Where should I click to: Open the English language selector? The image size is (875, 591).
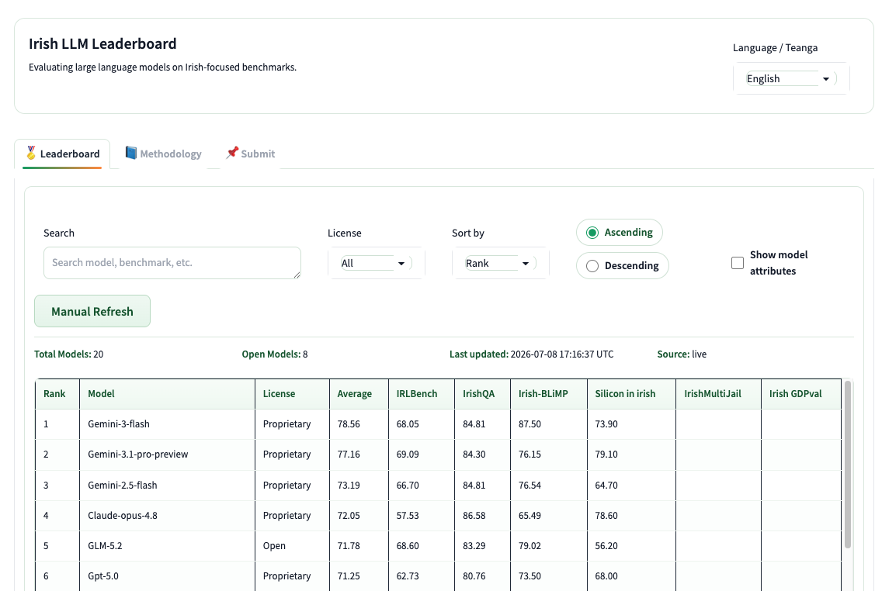(x=791, y=78)
